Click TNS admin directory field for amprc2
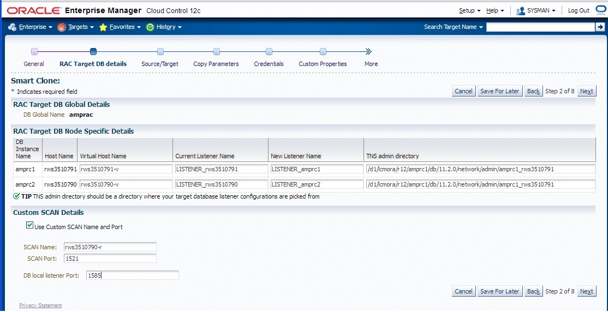This screenshot has height=312, width=608. [480, 184]
